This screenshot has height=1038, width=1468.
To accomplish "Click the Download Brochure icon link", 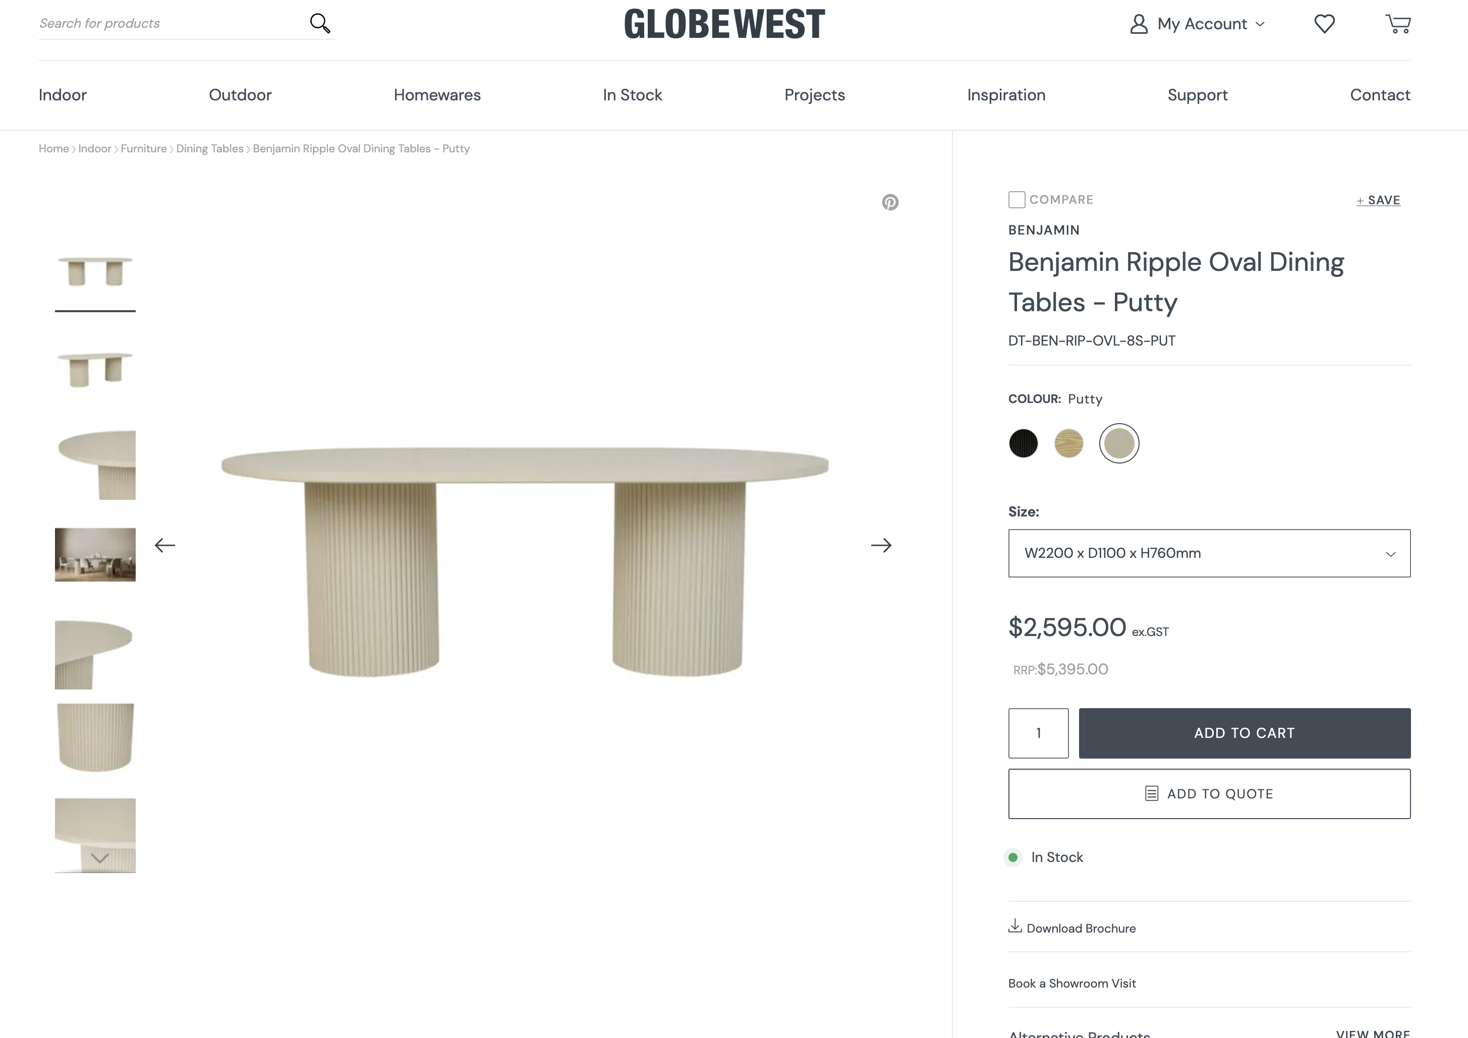I will pos(1014,927).
